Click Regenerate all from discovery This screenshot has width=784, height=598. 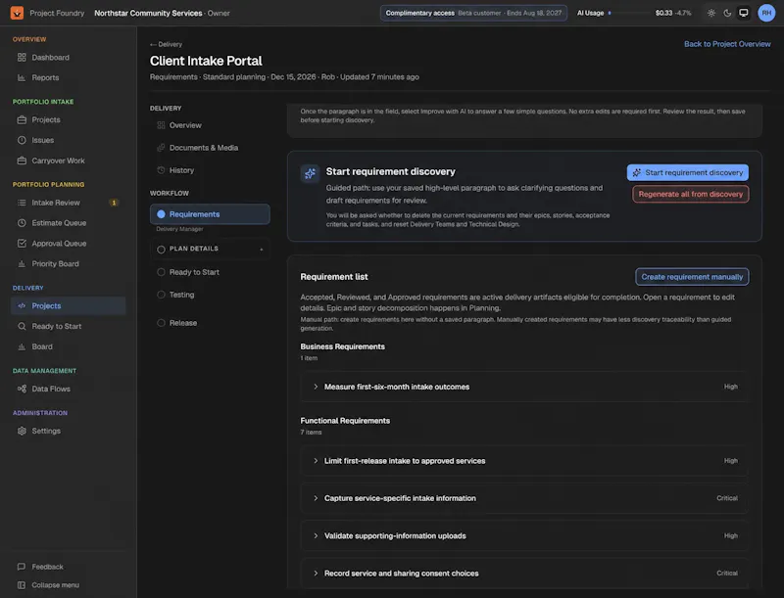coord(691,194)
